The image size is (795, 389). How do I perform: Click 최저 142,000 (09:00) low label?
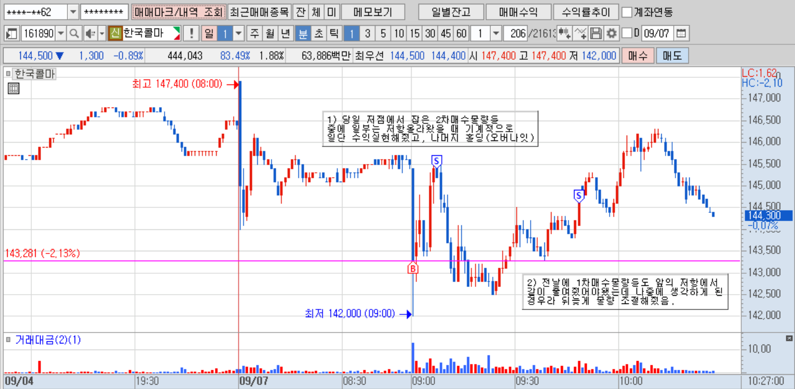350,313
